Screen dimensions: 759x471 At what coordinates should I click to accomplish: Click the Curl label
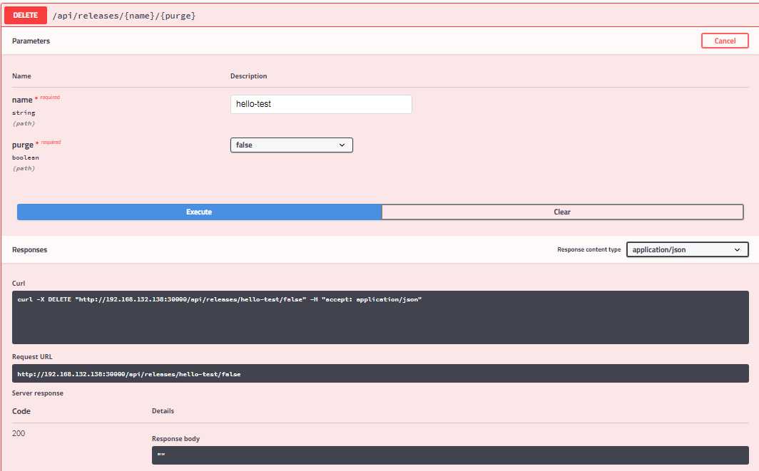pos(19,284)
